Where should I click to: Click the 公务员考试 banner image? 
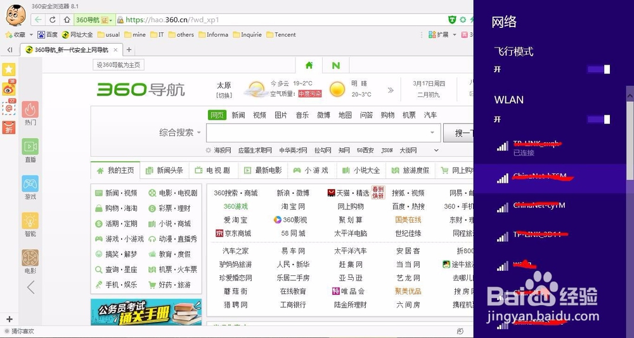click(x=146, y=312)
